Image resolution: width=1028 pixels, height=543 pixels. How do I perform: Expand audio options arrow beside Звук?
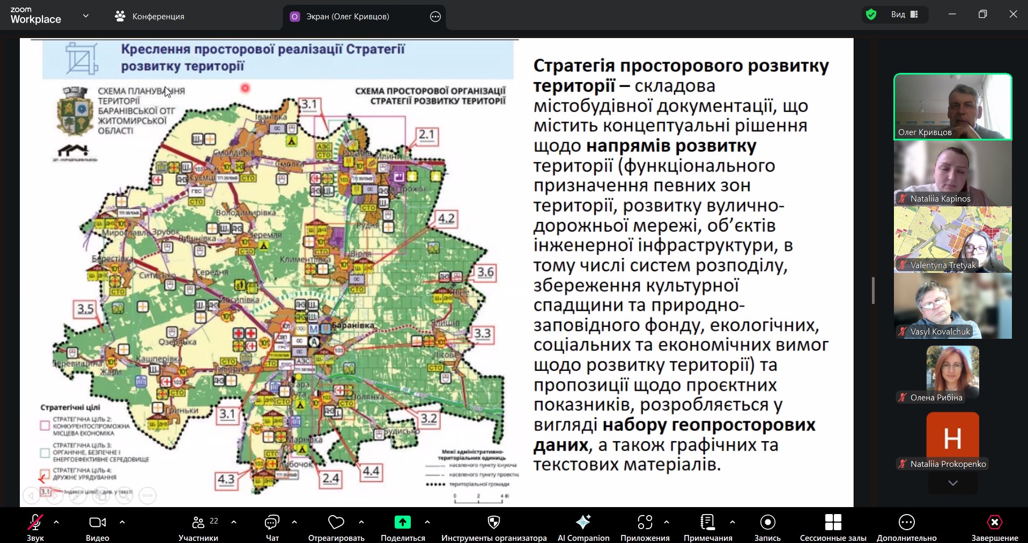(56, 522)
